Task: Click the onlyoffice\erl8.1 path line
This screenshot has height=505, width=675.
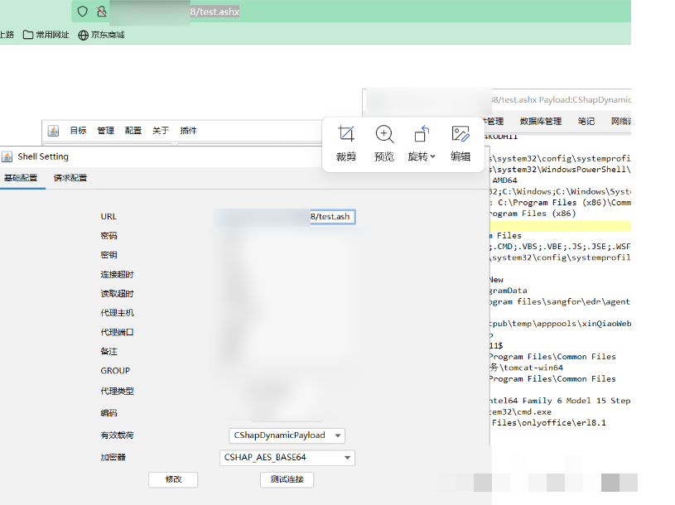Action: tap(549, 423)
